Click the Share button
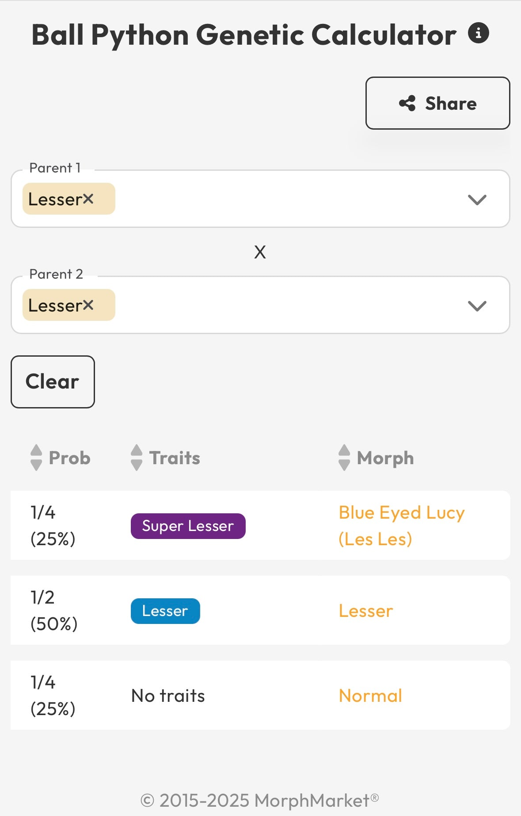Image resolution: width=521 pixels, height=816 pixels. coord(438,103)
